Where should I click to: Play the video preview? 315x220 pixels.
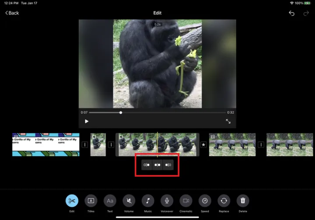click(x=87, y=121)
